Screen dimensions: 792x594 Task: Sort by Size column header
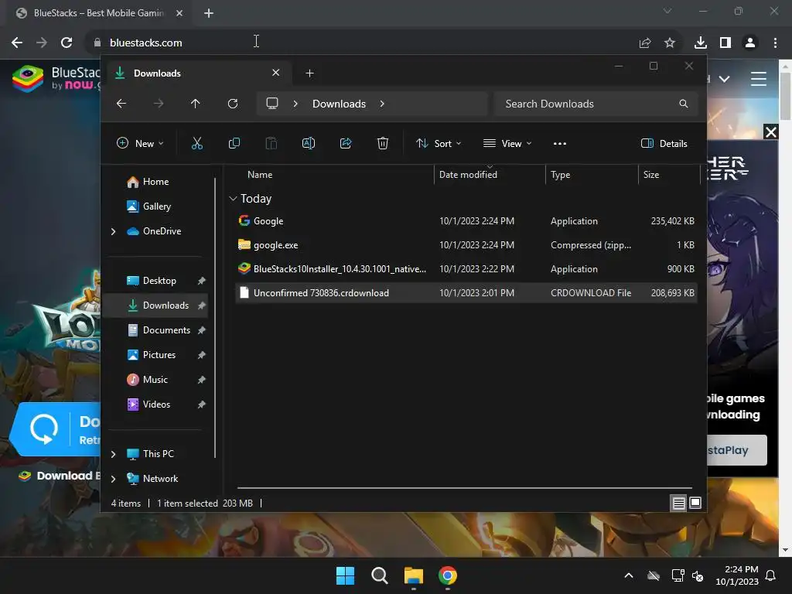(x=651, y=175)
